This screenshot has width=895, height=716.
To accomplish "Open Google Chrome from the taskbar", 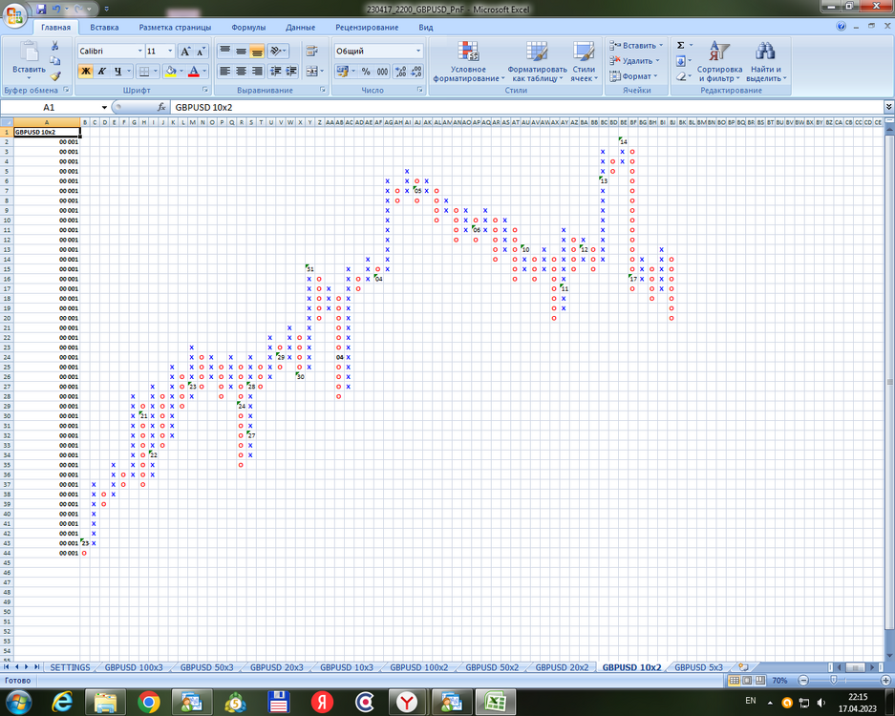I will click(148, 702).
